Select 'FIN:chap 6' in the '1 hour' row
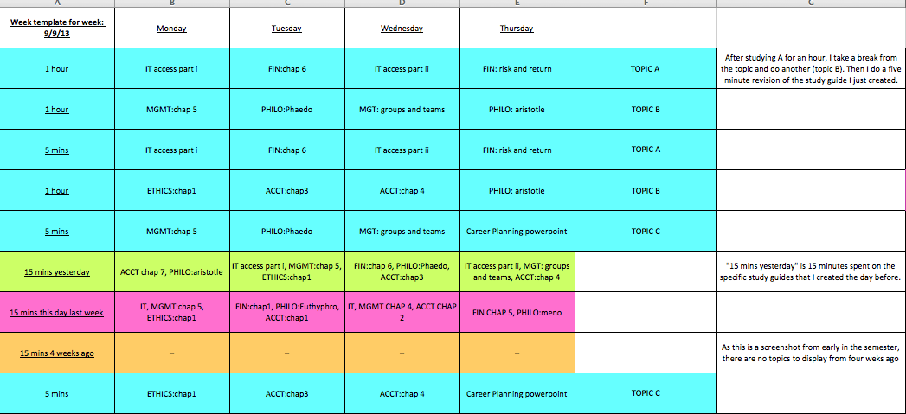Viewport: 906px width, 414px height. click(286, 68)
